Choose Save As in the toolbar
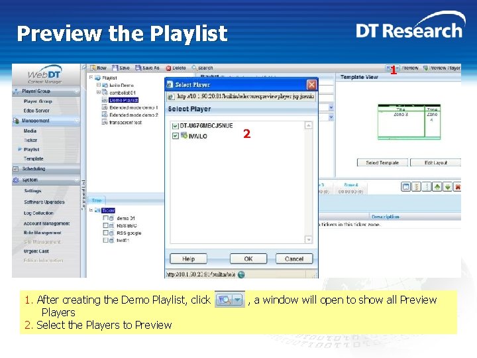This screenshot has width=477, height=358. tap(148, 68)
